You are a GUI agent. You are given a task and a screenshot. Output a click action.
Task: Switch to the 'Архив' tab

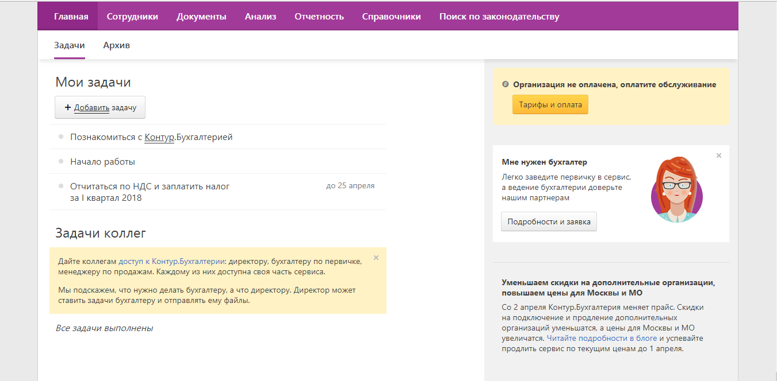116,45
